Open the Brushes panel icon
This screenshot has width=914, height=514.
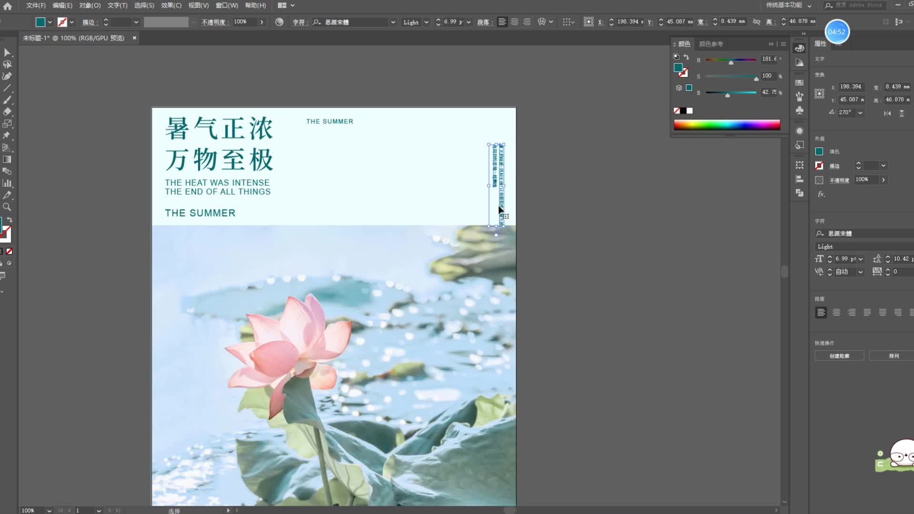(799, 96)
